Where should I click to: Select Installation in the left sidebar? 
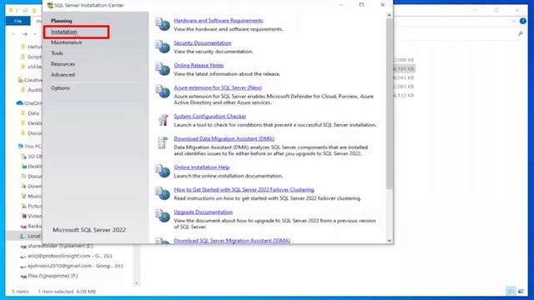64,32
